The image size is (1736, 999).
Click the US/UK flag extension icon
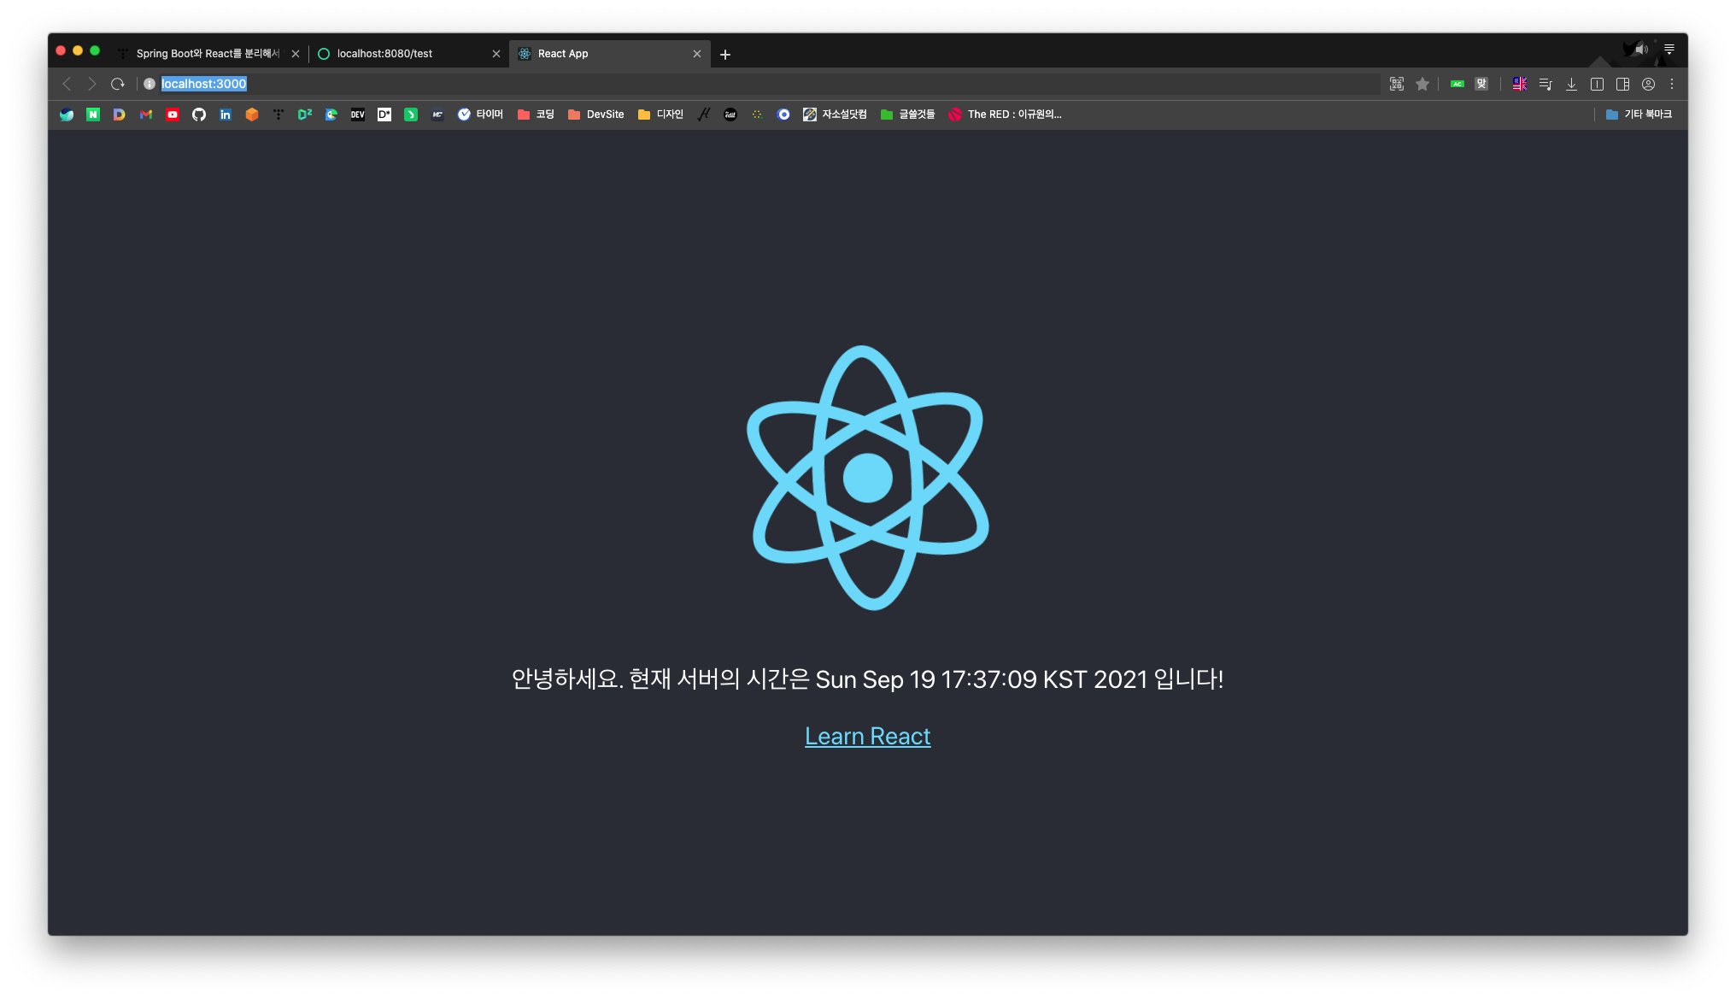coord(1520,84)
